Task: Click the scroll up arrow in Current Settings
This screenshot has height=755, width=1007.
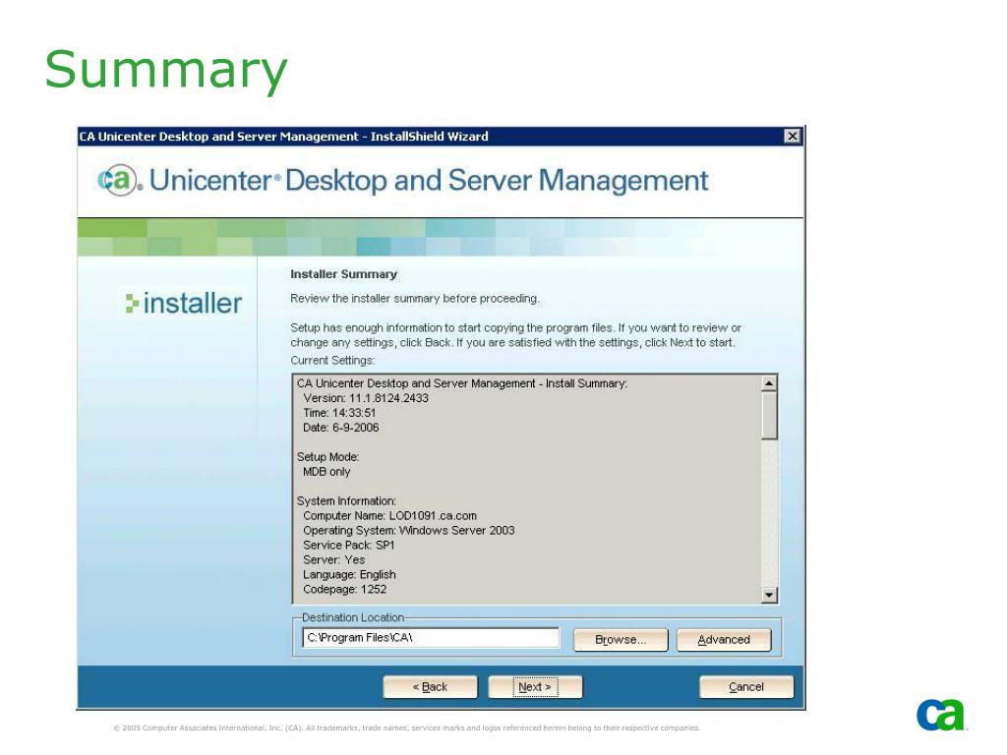Action: click(x=769, y=383)
